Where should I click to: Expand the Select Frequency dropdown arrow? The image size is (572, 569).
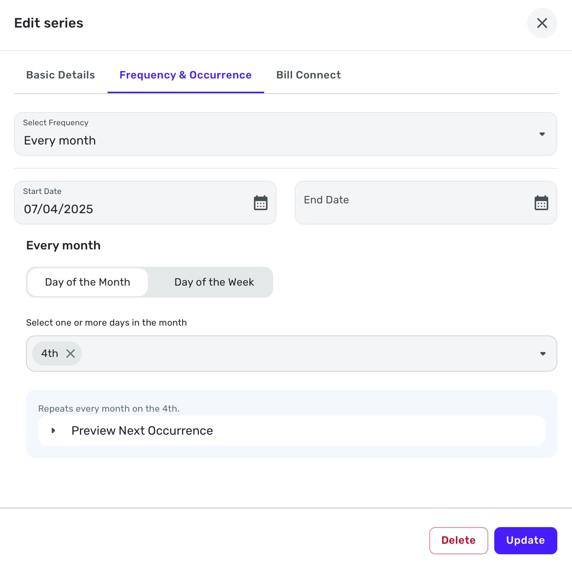[x=542, y=134]
